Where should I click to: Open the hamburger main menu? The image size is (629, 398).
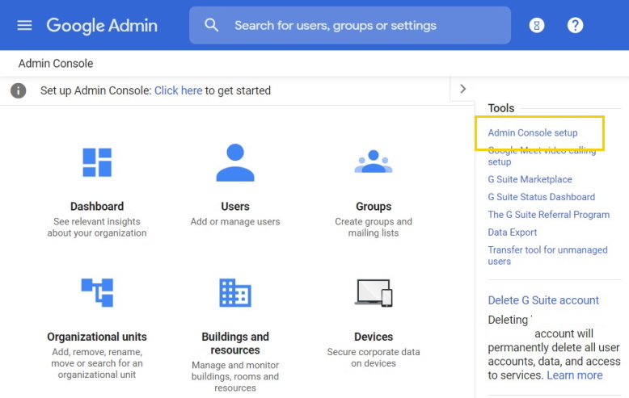click(x=24, y=26)
